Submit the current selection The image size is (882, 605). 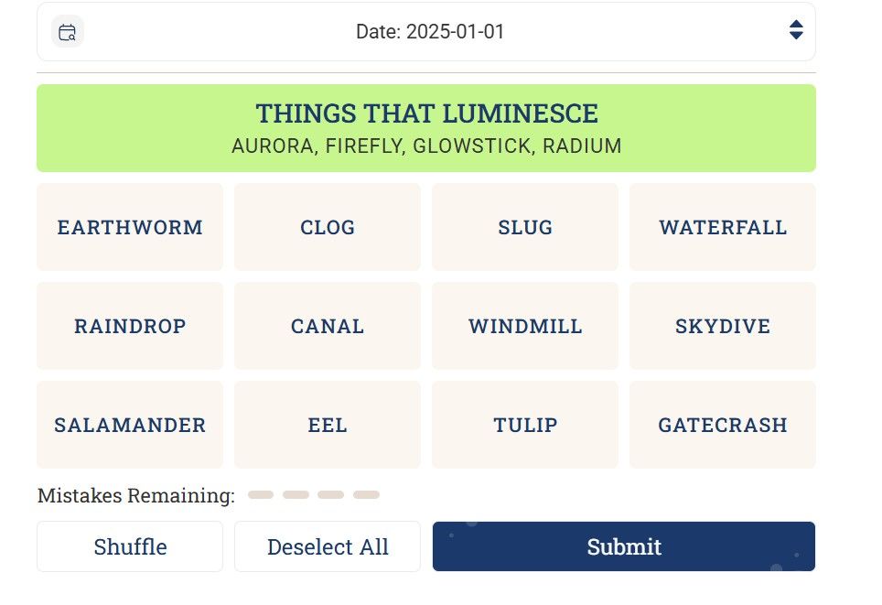pyautogui.click(x=624, y=546)
